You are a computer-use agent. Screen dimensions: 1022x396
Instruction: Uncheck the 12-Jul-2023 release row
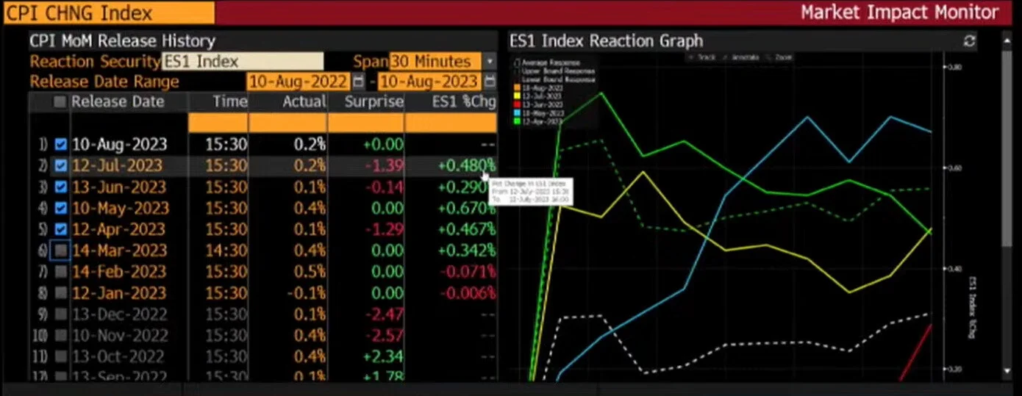coord(61,166)
